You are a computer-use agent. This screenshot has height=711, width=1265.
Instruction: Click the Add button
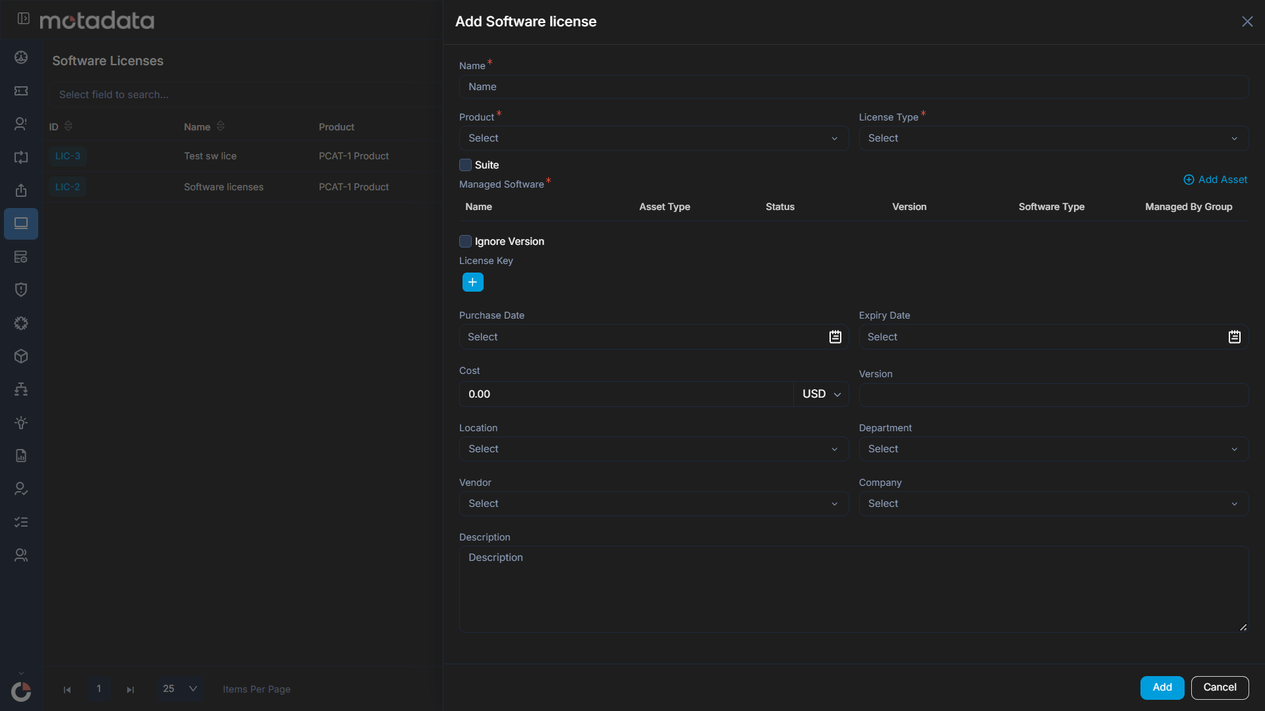coord(1162,687)
